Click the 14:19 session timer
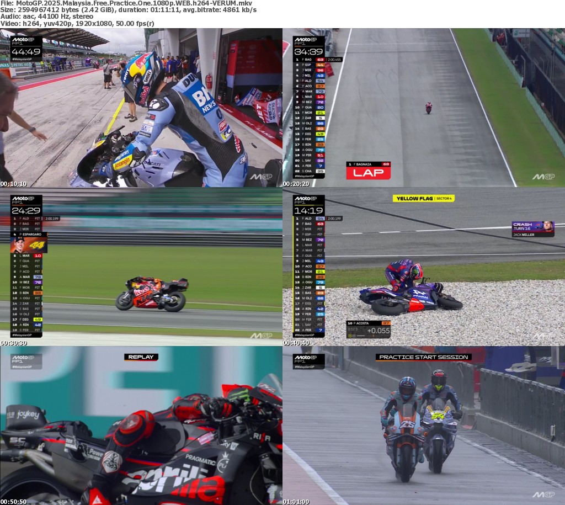The width and height of the screenshot is (565, 505). [x=308, y=211]
